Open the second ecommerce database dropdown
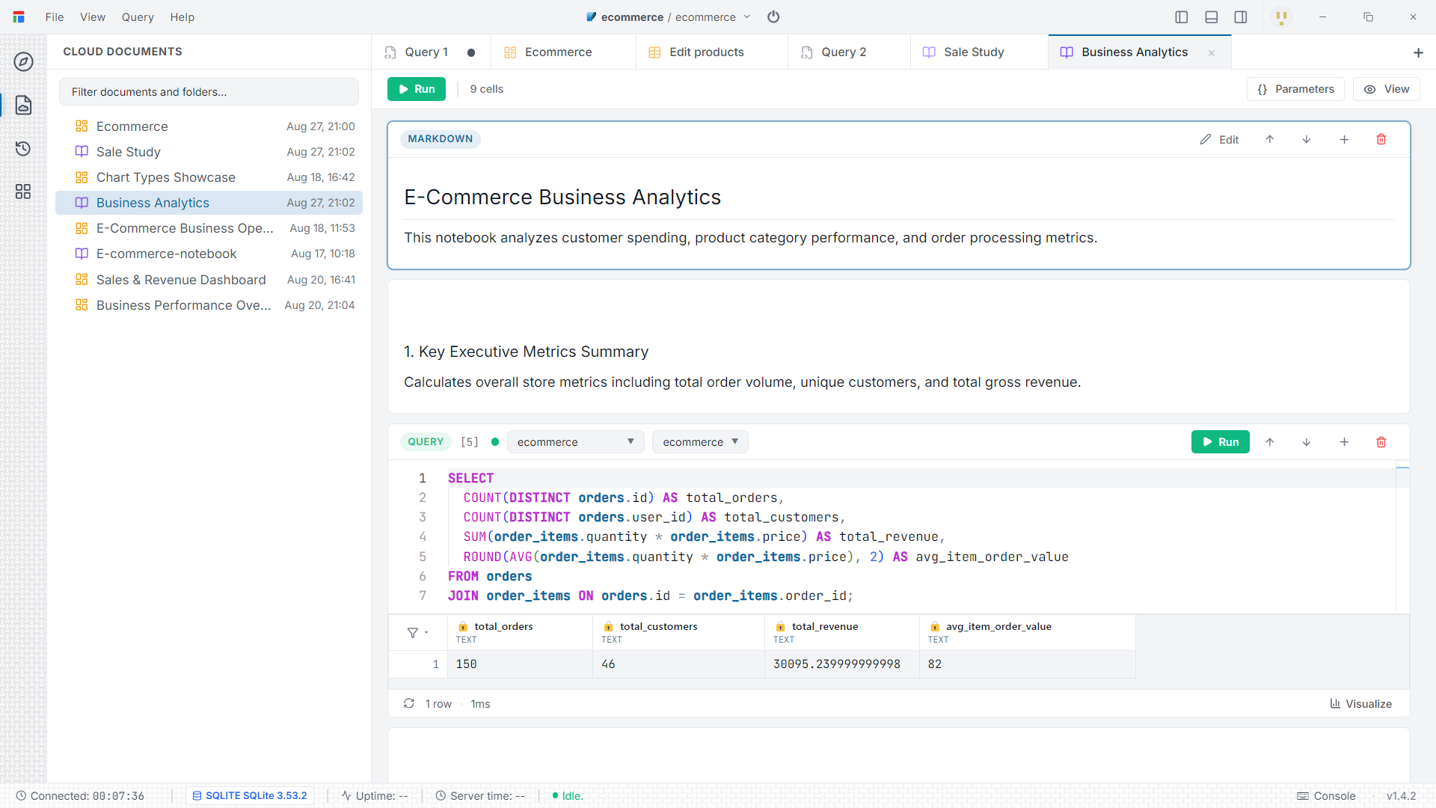Viewport: 1436px width, 808px height. (x=700, y=442)
